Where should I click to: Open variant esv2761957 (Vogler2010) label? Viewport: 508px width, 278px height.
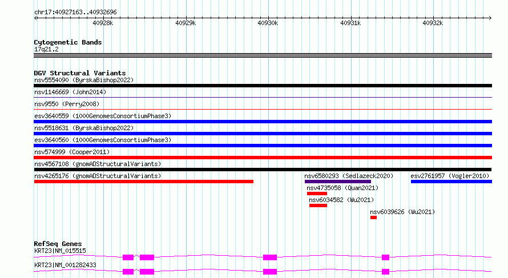click(x=450, y=176)
